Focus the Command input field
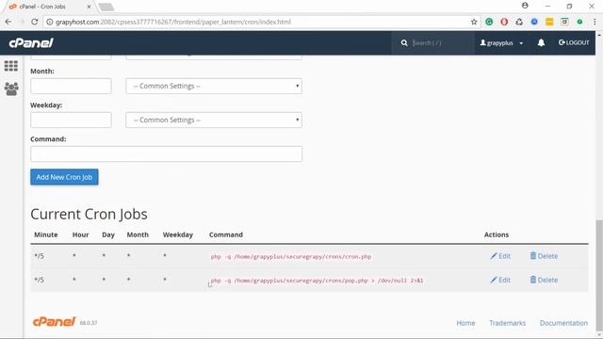The image size is (603, 339). click(166, 153)
